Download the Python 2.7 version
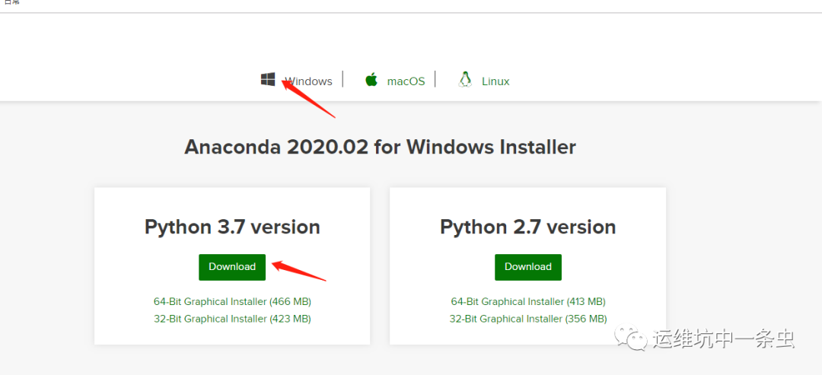 click(527, 267)
